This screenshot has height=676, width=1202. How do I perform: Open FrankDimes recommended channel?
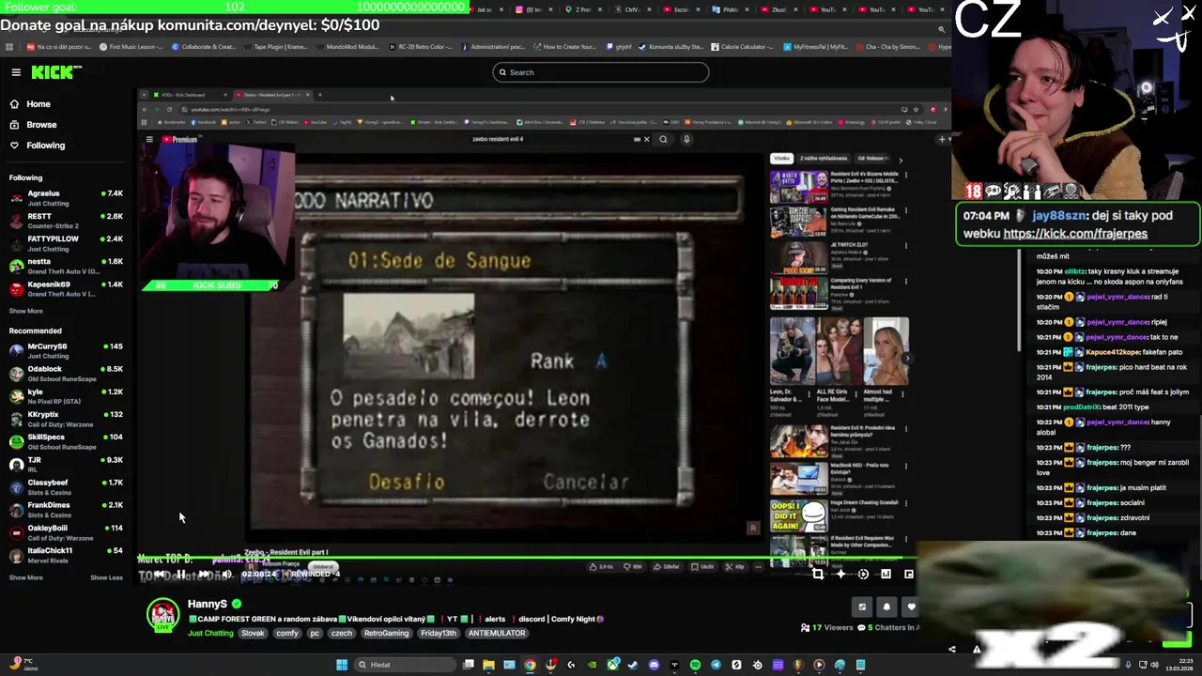pyautogui.click(x=66, y=509)
